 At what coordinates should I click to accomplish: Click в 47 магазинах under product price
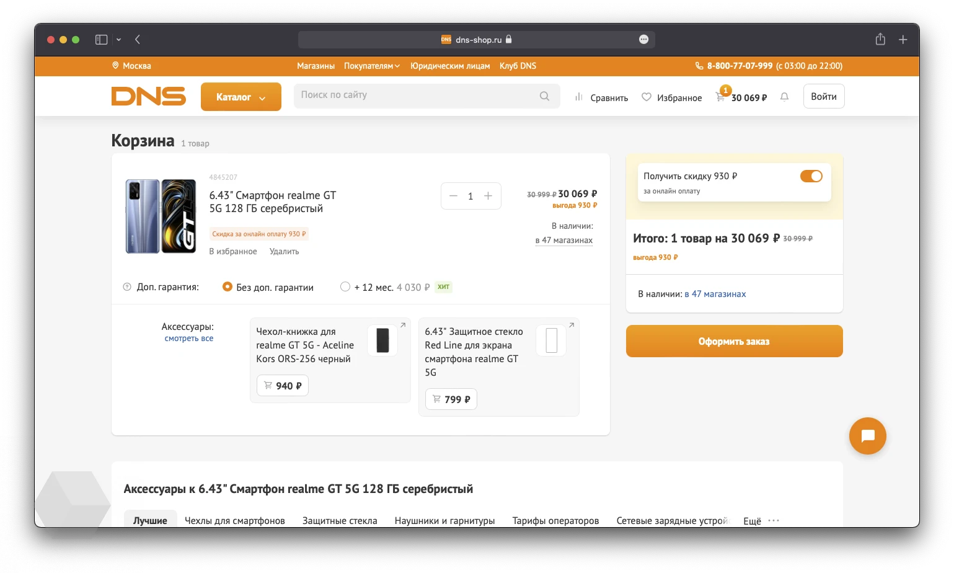(x=564, y=241)
